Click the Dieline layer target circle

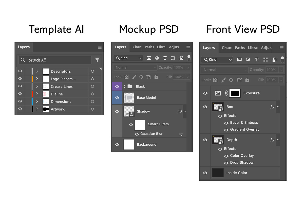(92, 94)
